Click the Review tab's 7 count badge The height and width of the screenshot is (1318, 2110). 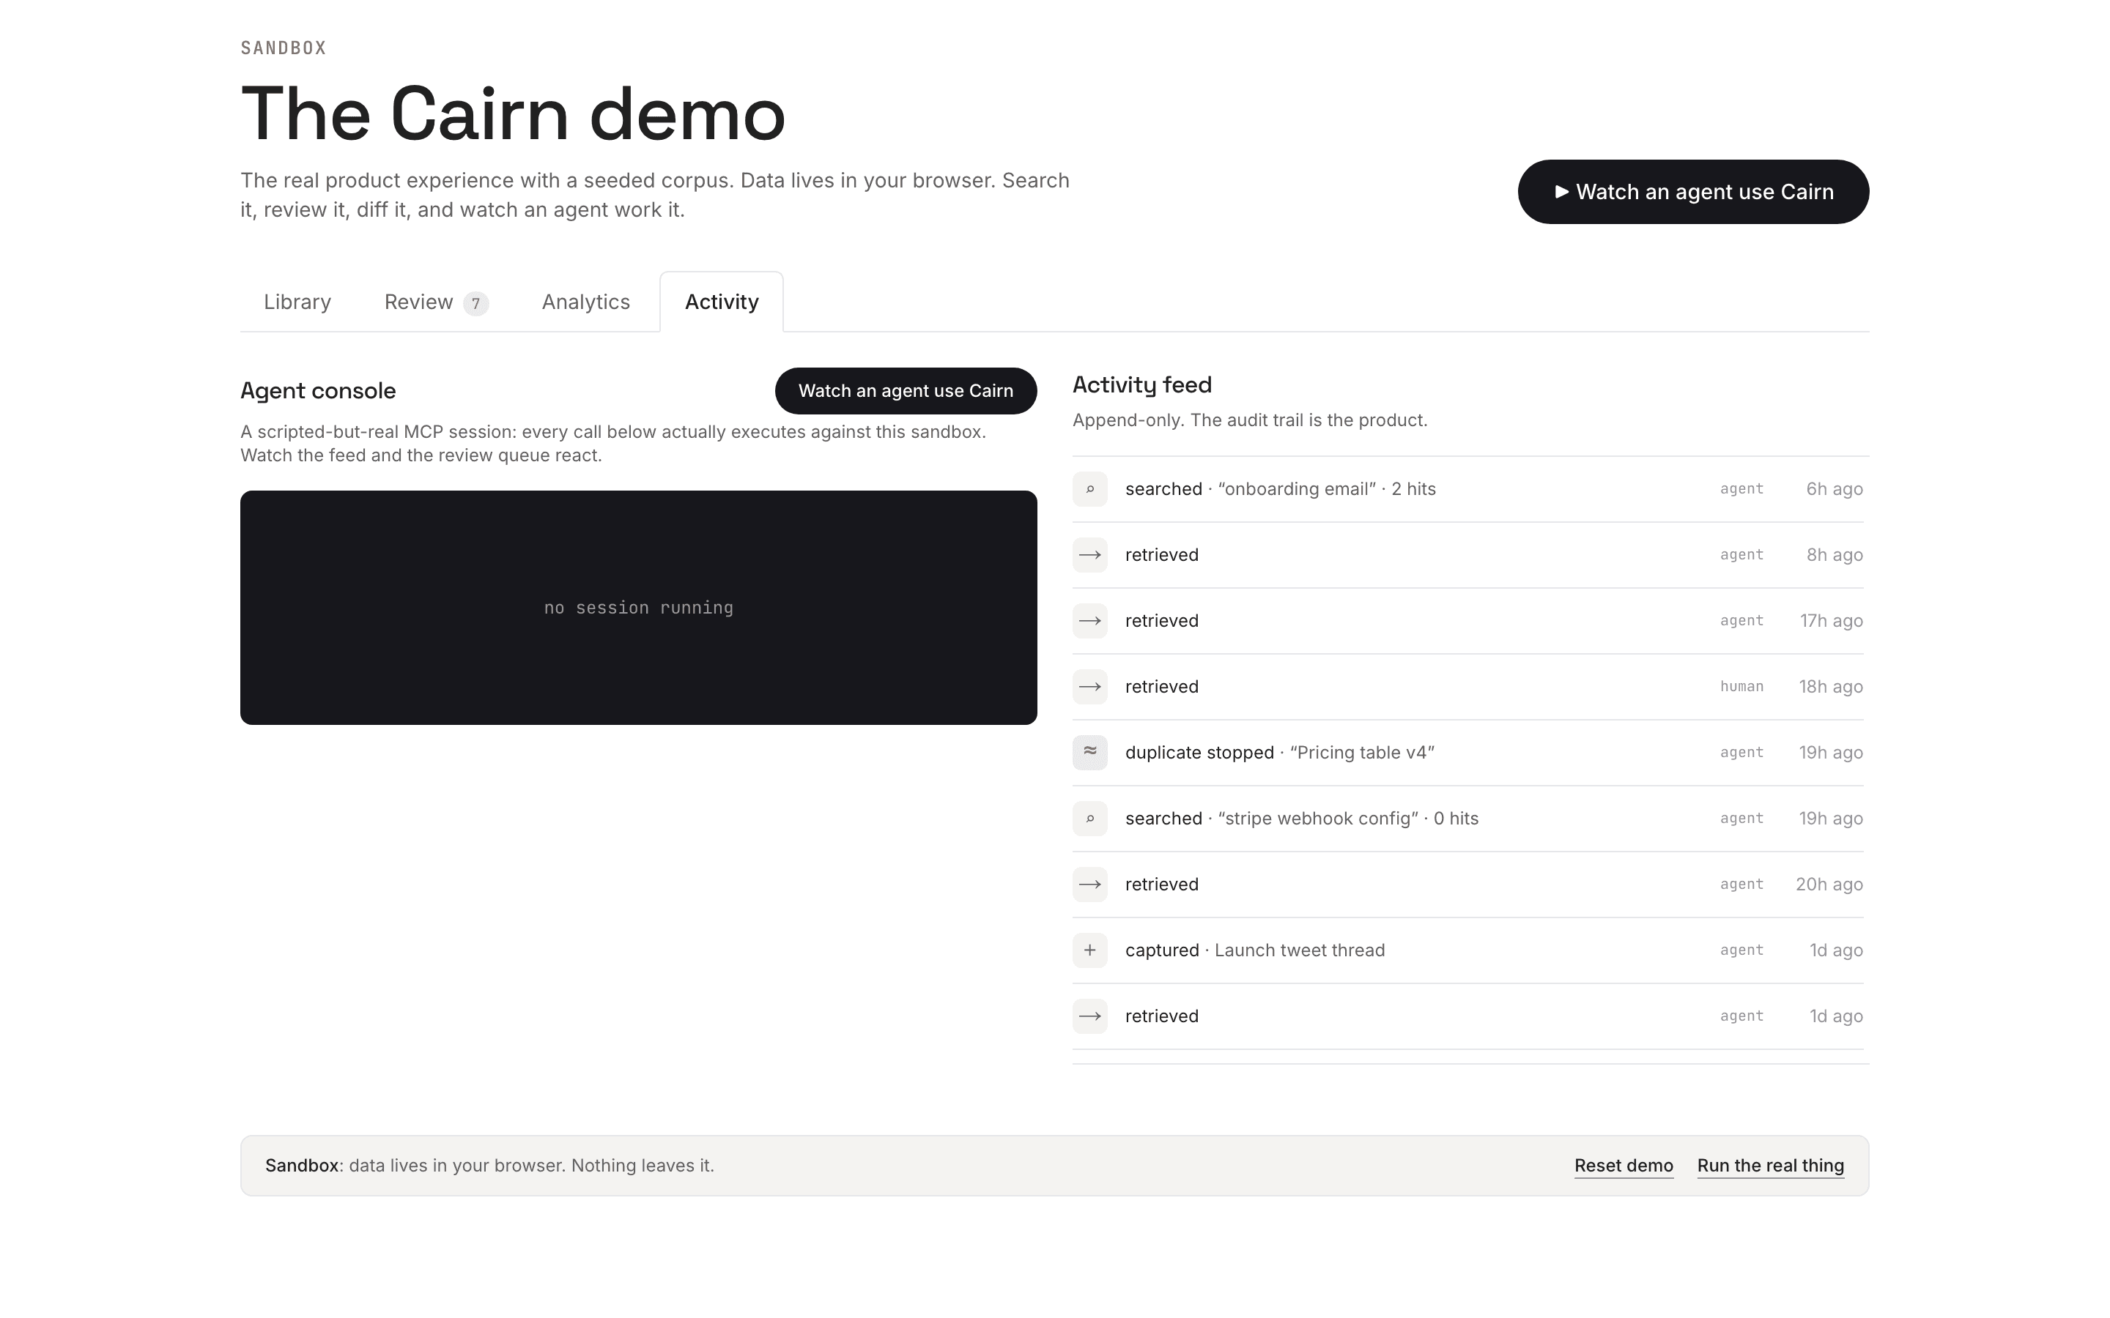click(x=475, y=303)
